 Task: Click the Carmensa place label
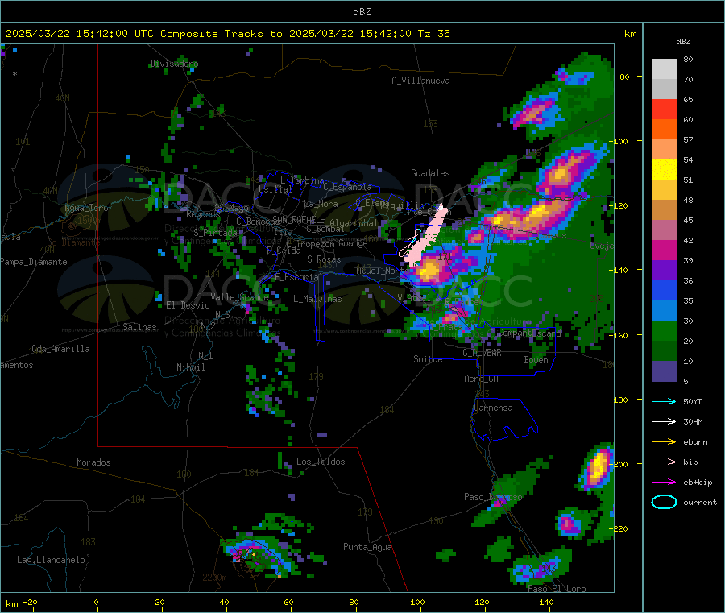(x=493, y=408)
